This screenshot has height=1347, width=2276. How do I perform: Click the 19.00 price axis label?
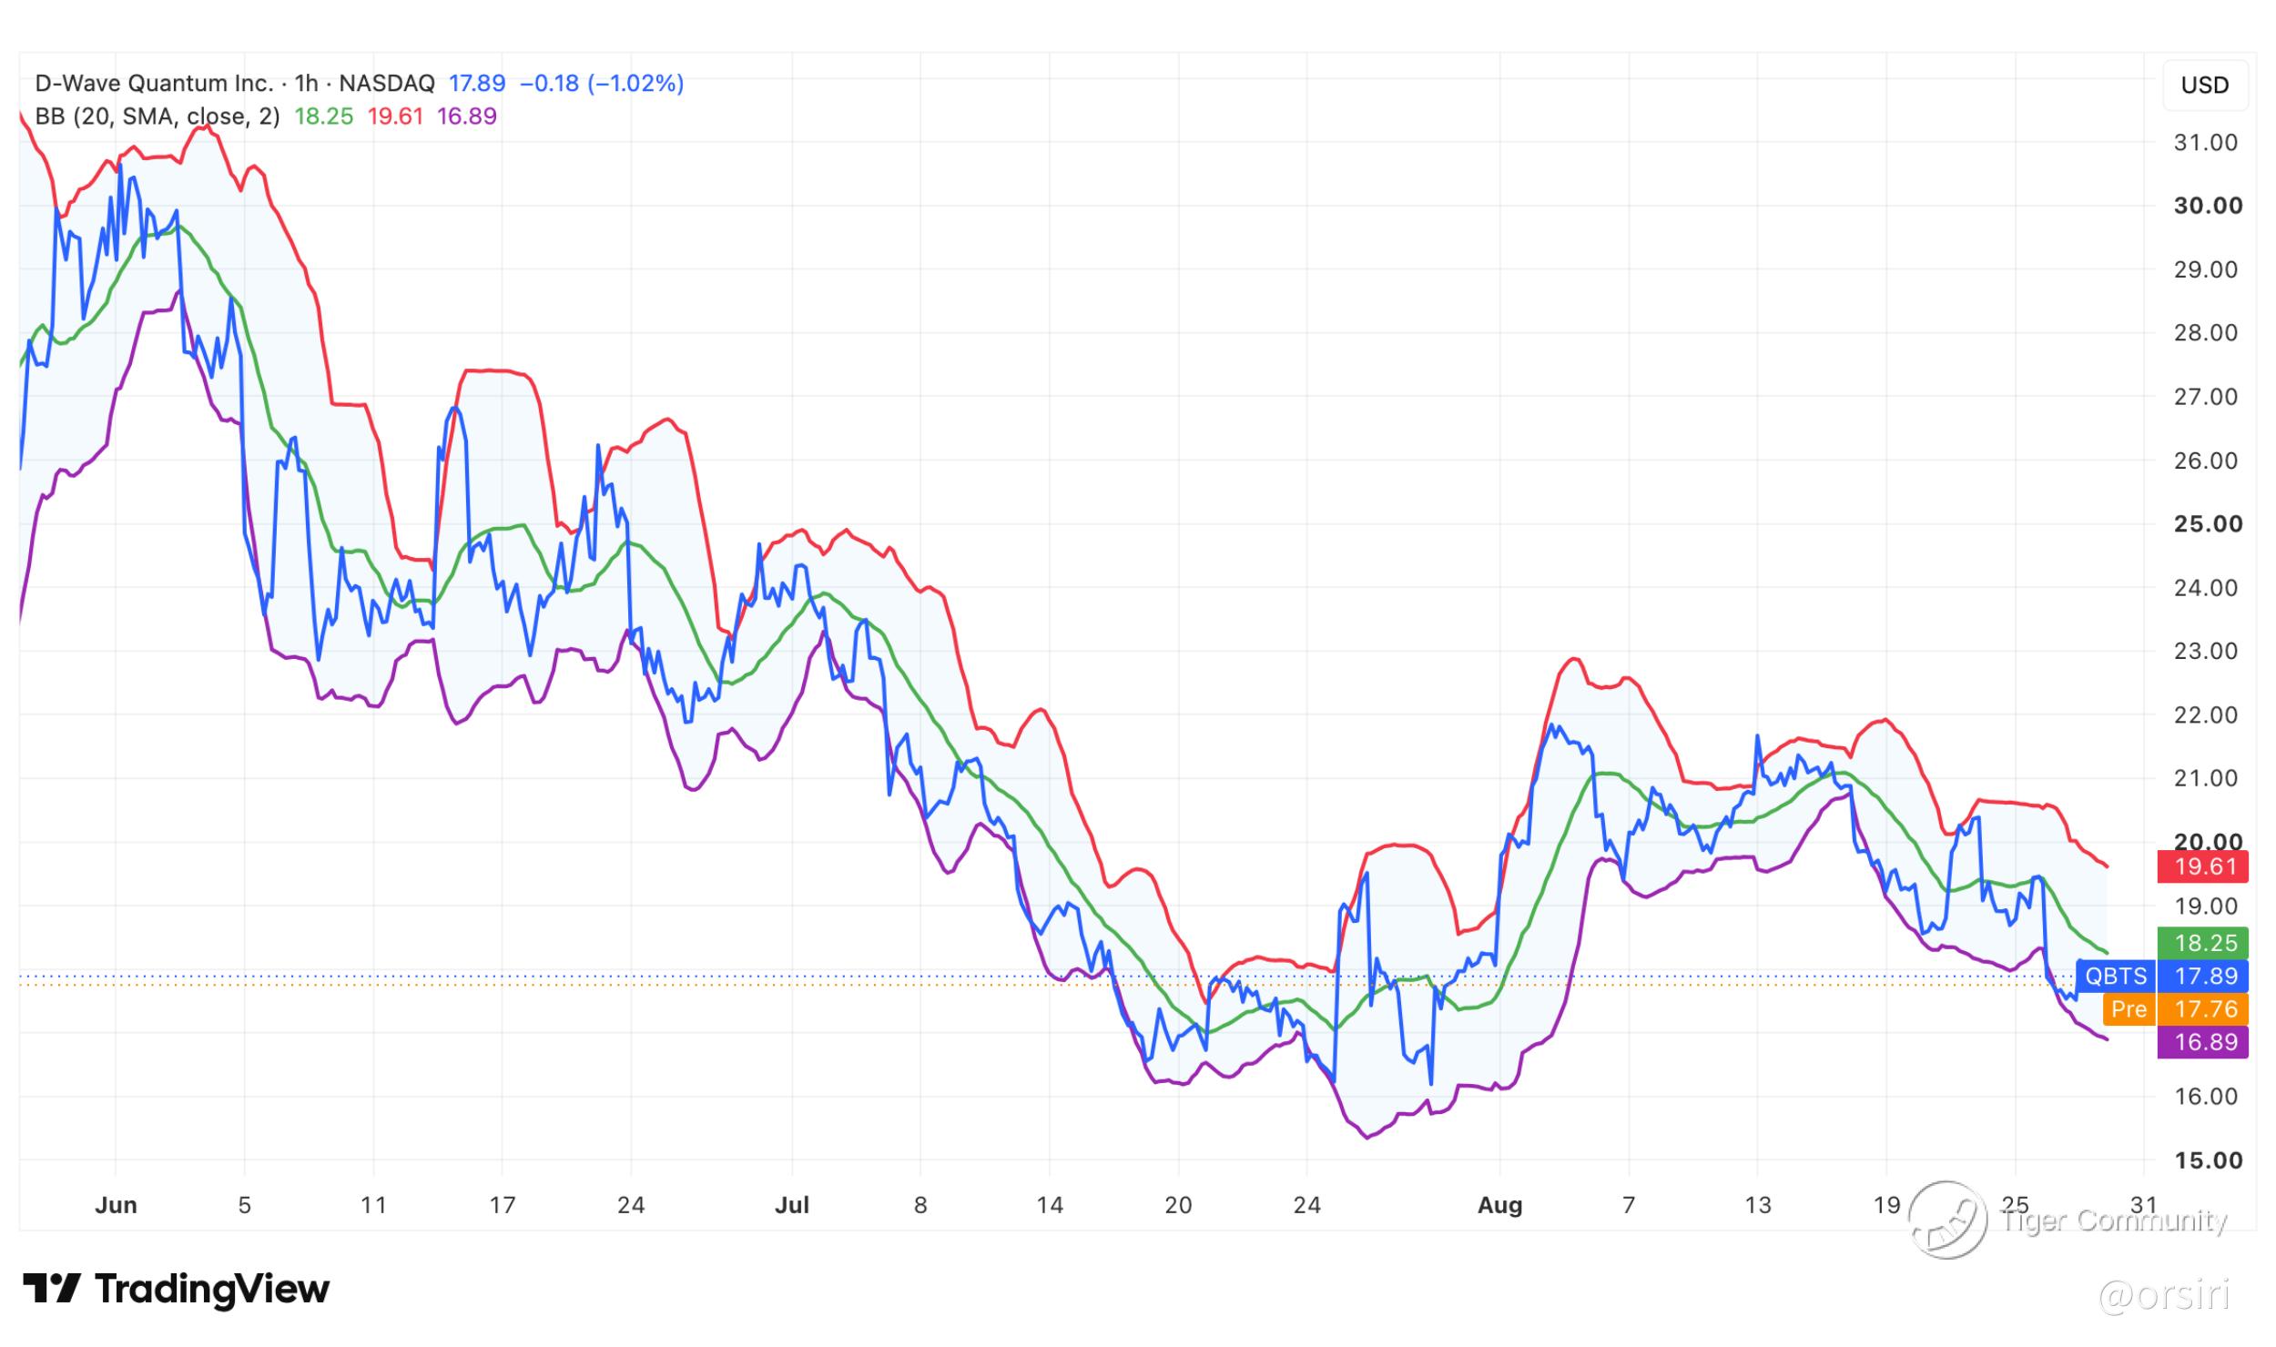coord(2206,906)
